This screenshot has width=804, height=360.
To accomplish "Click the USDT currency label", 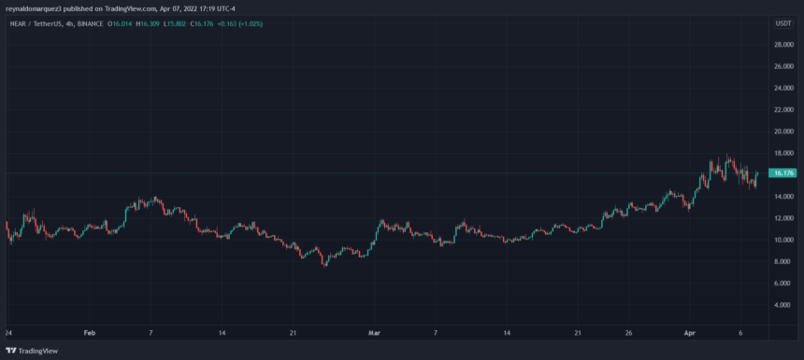I will coord(782,23).
